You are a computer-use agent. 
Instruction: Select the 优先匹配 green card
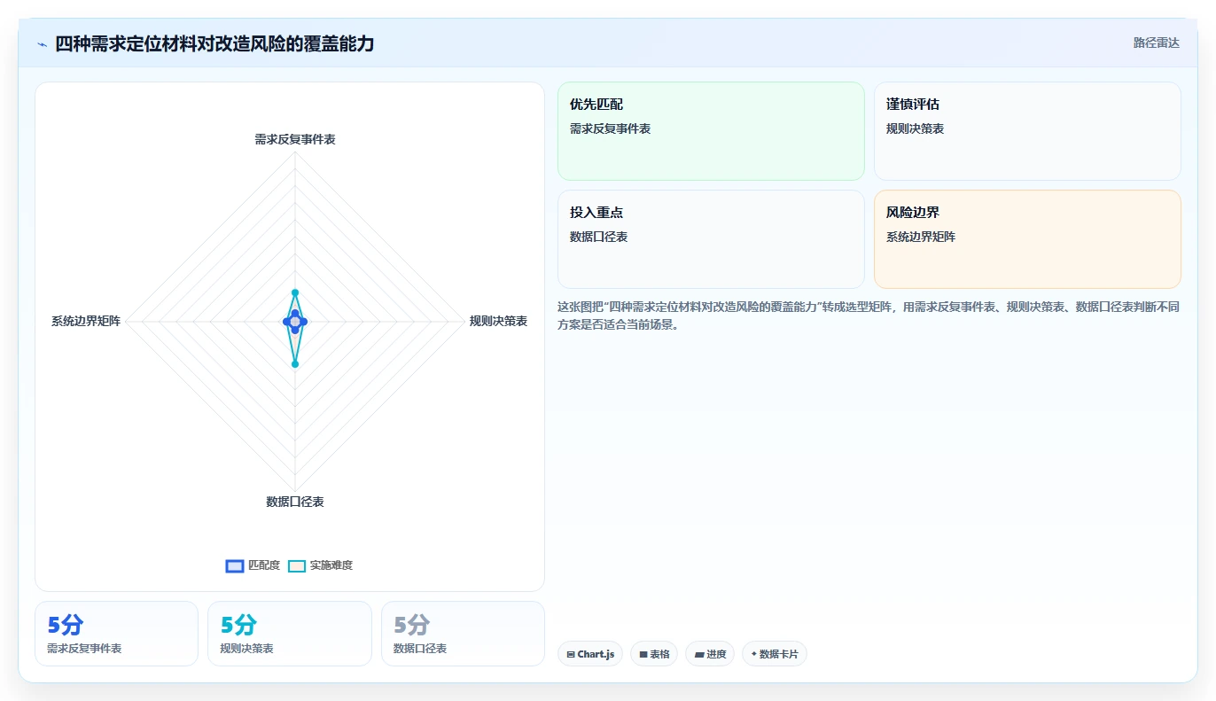pyautogui.click(x=711, y=131)
